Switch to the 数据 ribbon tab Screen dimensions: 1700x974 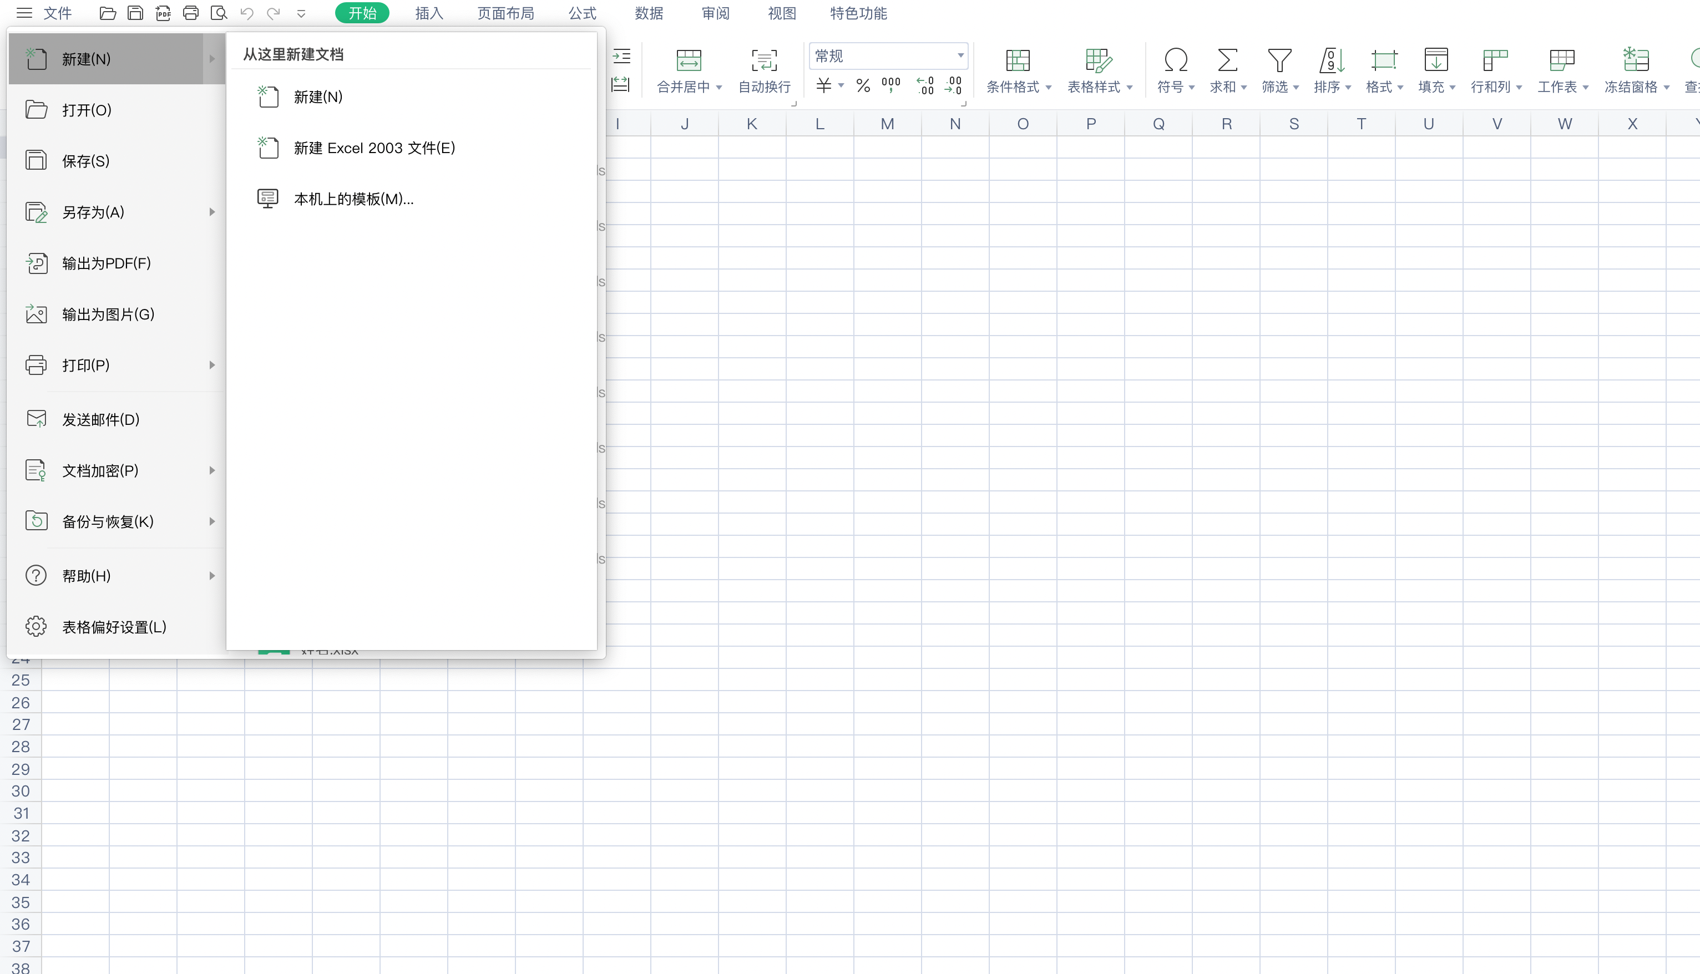tap(649, 13)
